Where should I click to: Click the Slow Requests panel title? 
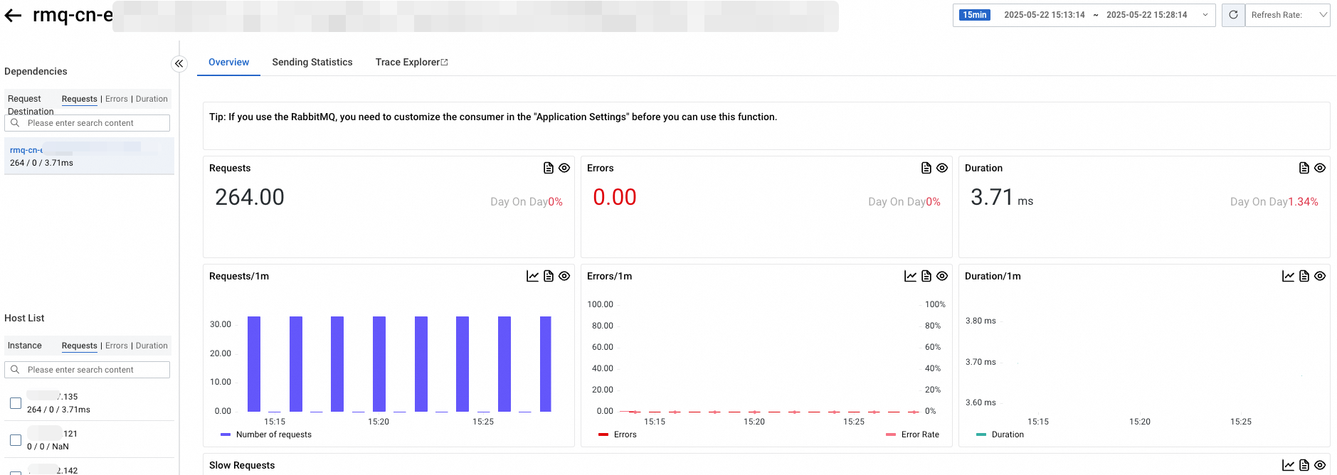point(242,465)
